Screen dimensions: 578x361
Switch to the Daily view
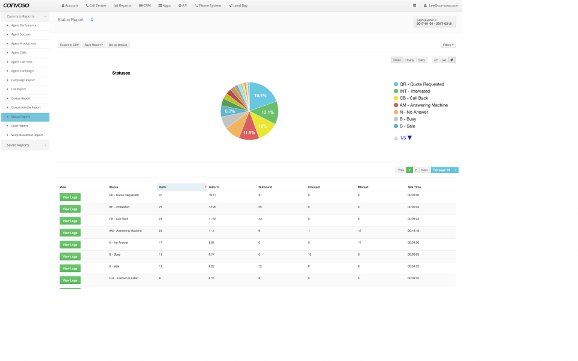tap(421, 60)
